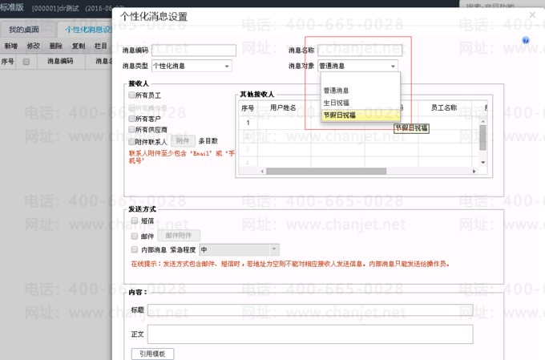Click the 员工名称 column header

point(444,107)
